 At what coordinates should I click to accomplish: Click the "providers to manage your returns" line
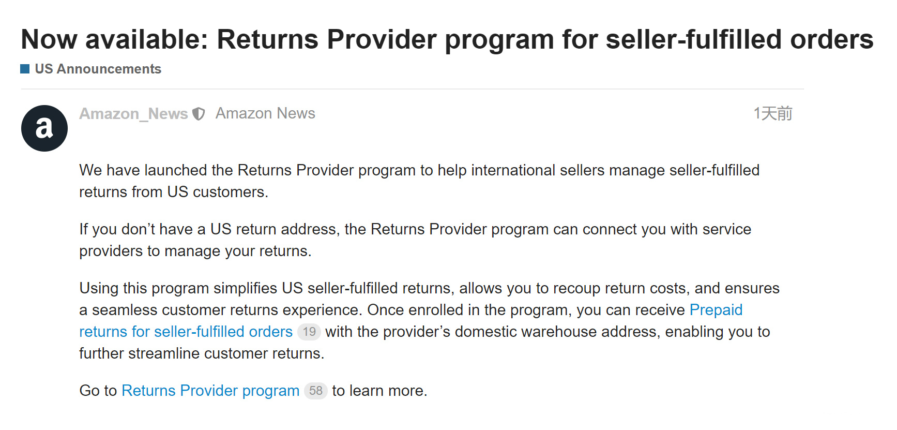click(x=195, y=251)
